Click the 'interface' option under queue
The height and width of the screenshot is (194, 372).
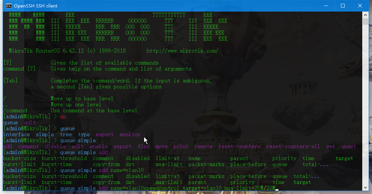click(16, 134)
